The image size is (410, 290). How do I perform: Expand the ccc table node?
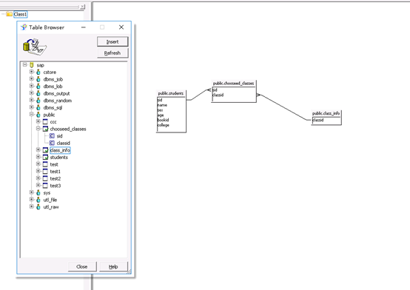(38, 121)
